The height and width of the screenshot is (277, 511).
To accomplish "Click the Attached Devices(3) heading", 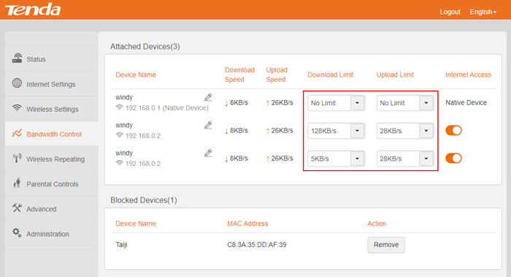I will pos(145,47).
